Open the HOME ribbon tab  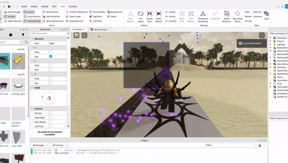click(24, 6)
